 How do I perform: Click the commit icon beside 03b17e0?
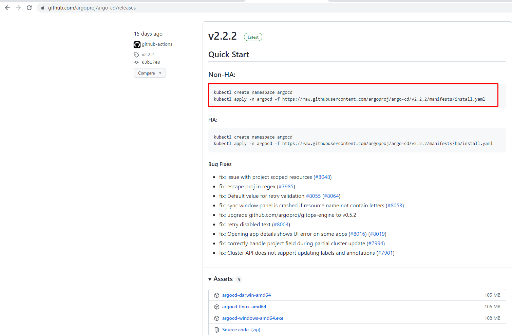[136, 62]
